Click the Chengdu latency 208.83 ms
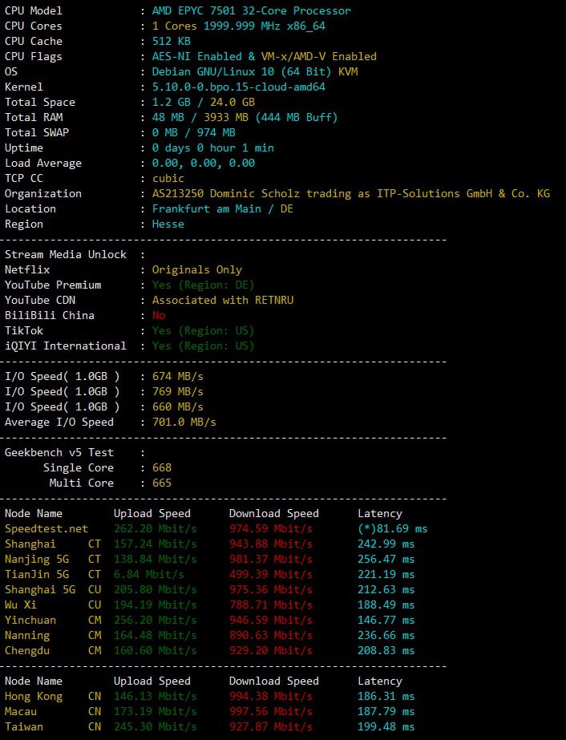 click(x=386, y=651)
